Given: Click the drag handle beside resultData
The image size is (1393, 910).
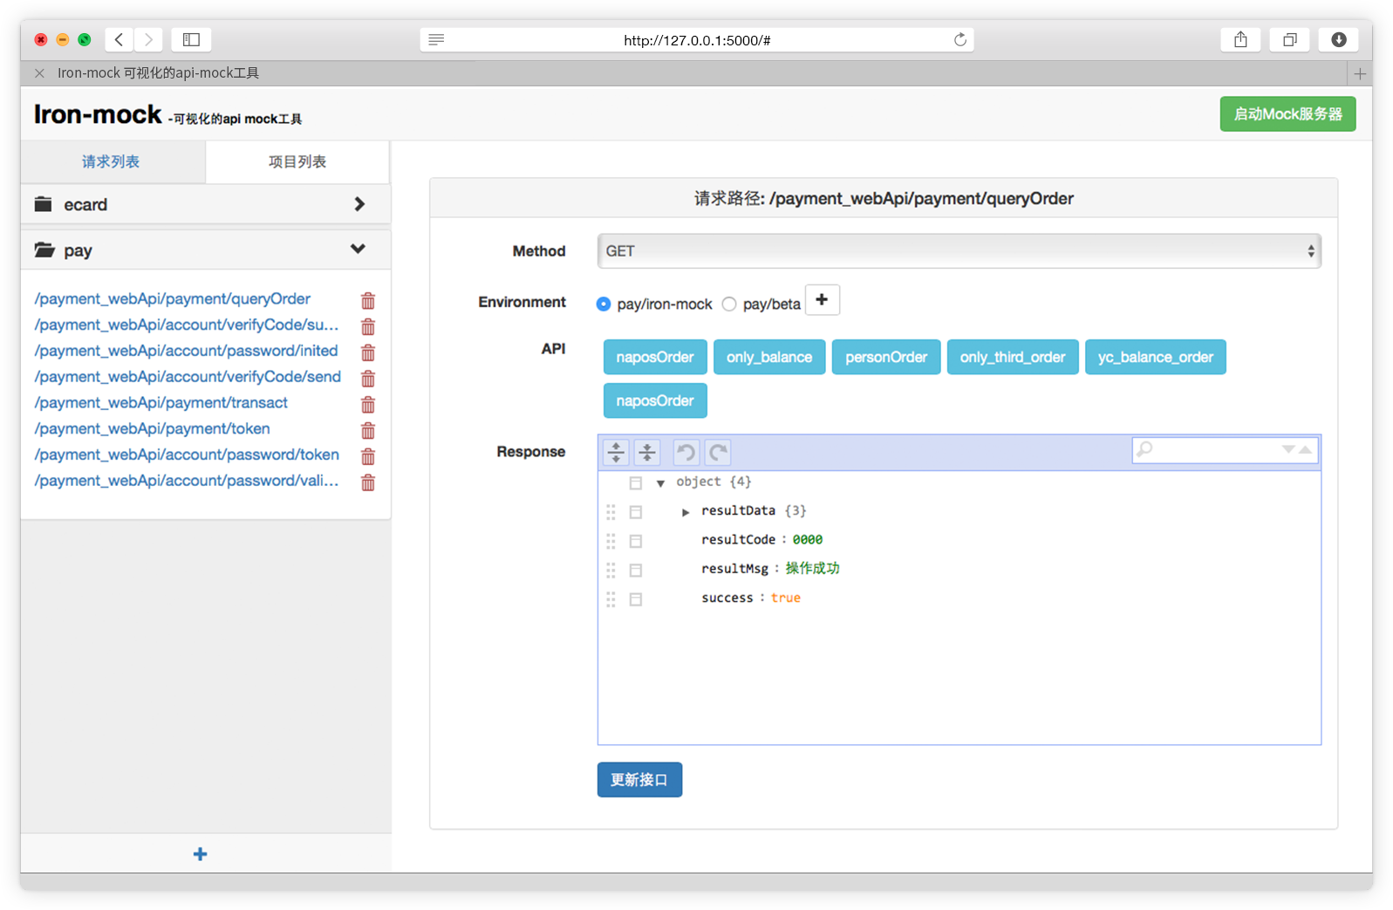Looking at the screenshot, I should (611, 512).
